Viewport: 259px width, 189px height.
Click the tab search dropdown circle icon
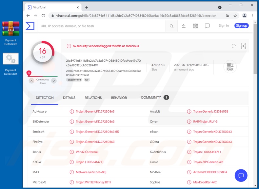220,7
